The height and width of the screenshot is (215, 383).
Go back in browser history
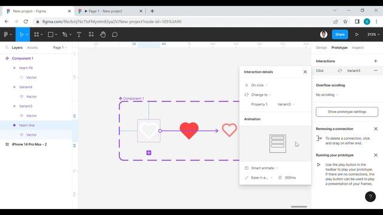point(7,21)
